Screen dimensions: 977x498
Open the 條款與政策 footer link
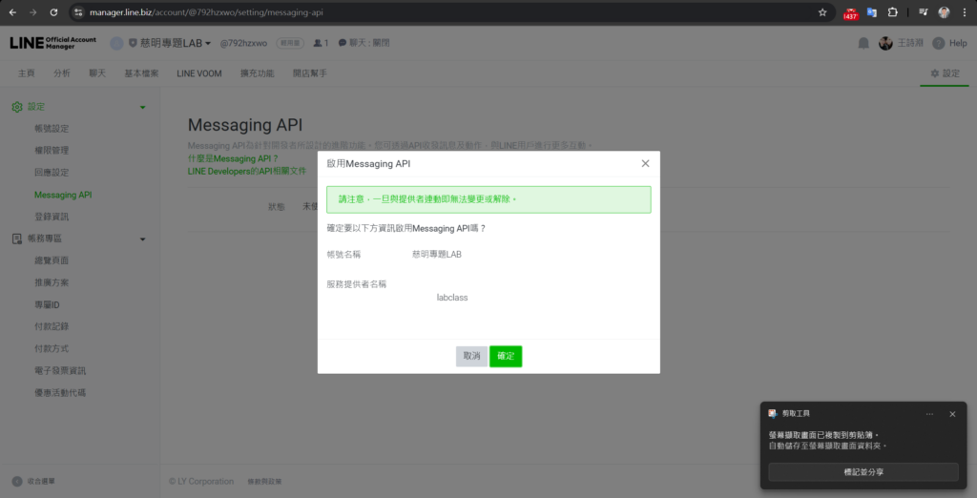(x=265, y=482)
